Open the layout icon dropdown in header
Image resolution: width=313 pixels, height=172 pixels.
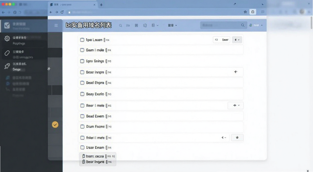point(155,25)
